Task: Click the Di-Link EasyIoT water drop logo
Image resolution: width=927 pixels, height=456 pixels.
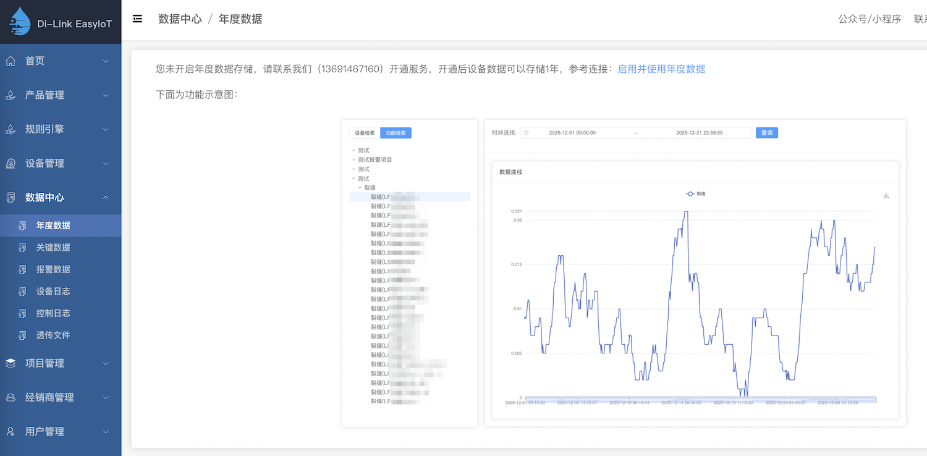Action: tap(20, 22)
